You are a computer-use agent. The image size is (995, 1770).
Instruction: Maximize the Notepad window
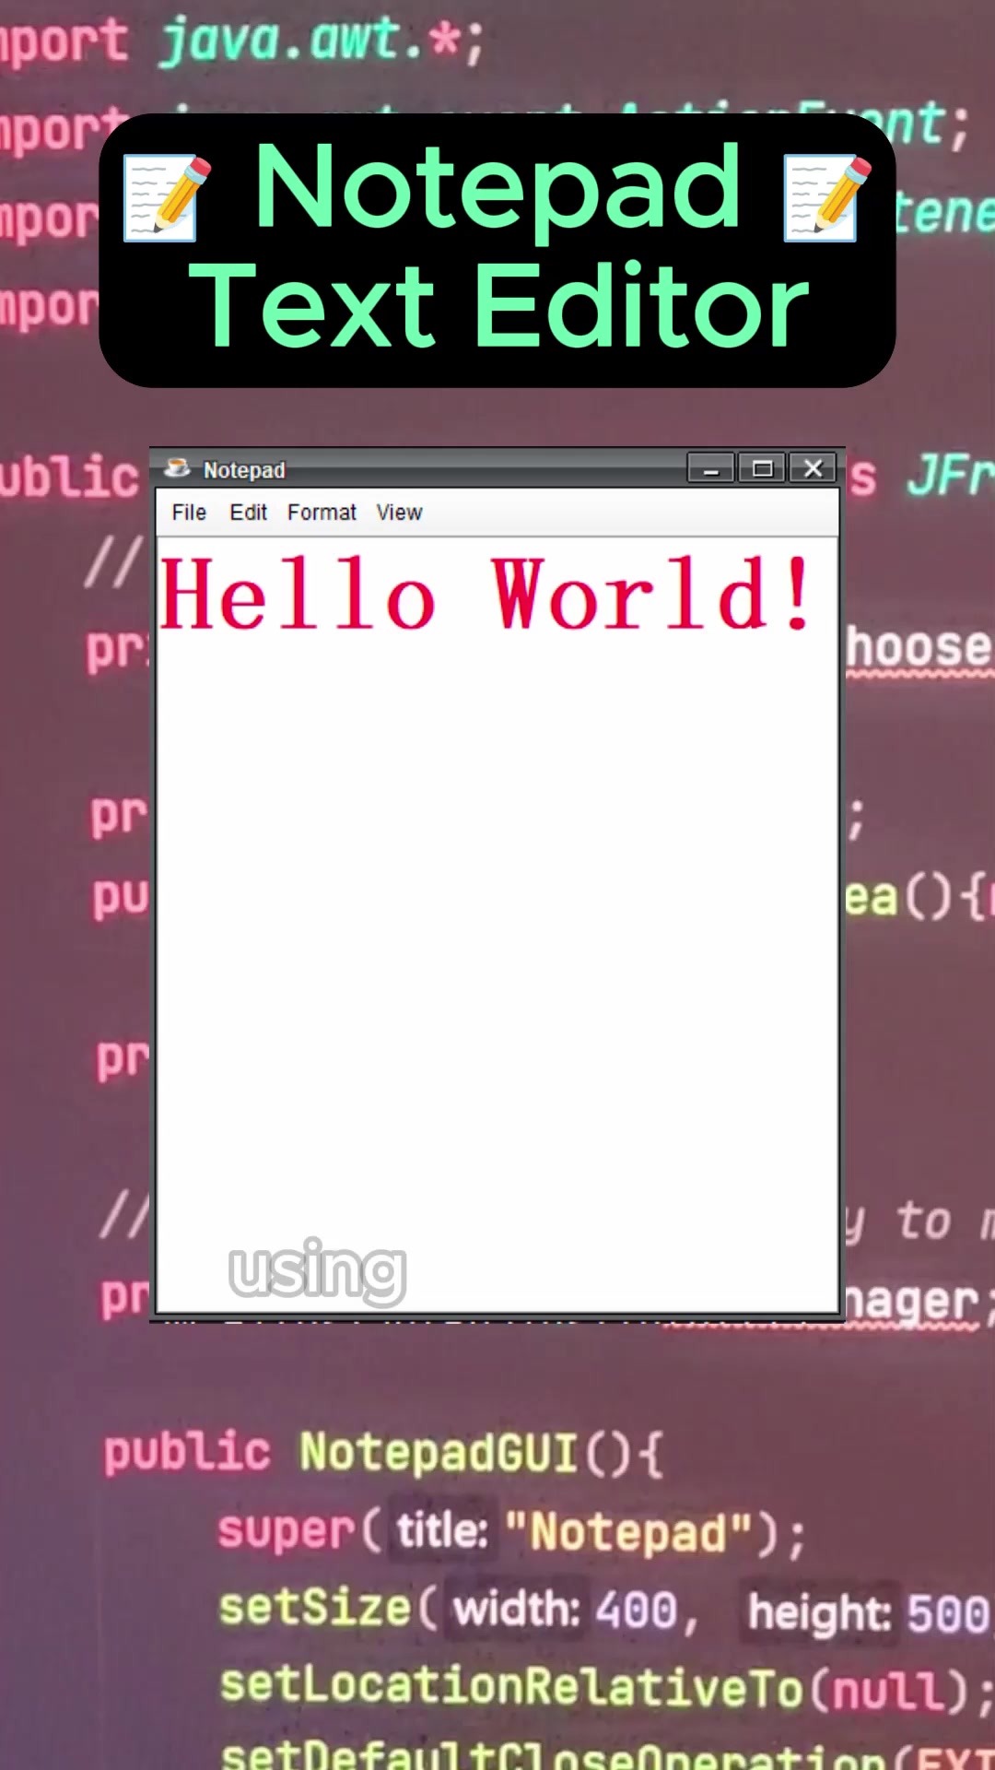point(762,468)
